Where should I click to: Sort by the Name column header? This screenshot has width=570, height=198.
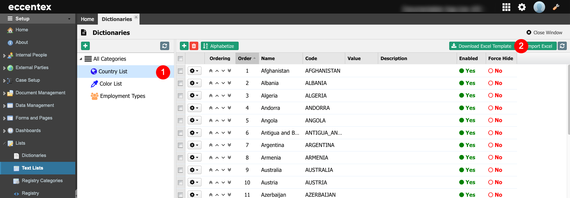tap(281, 58)
